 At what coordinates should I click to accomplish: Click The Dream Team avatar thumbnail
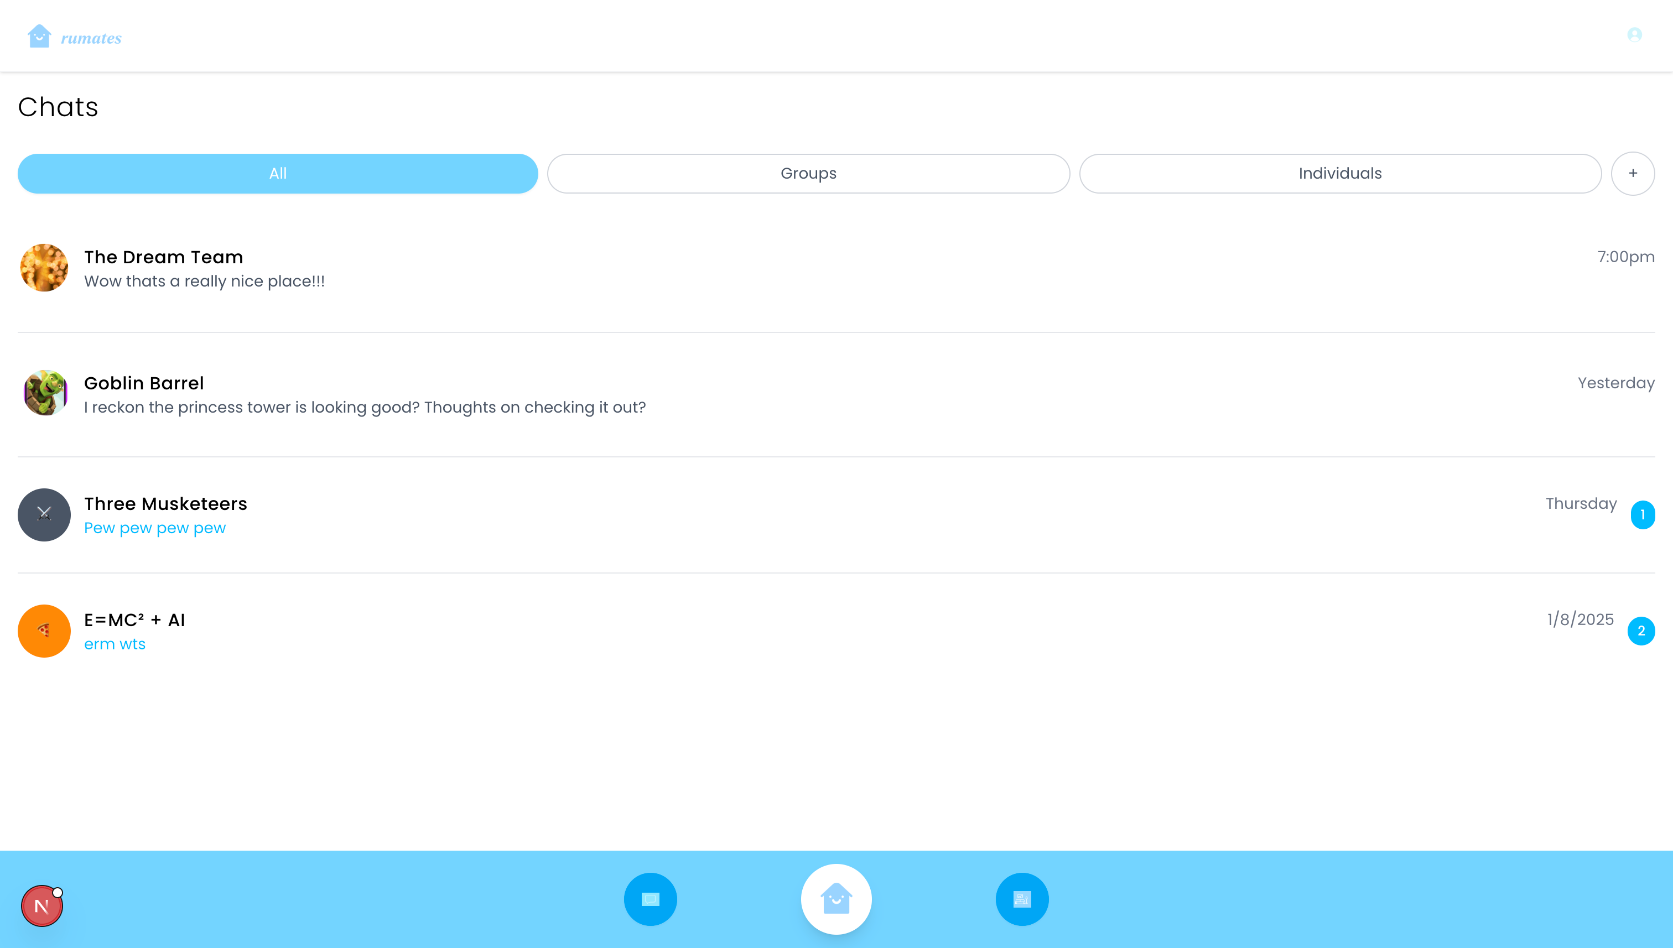(x=44, y=268)
